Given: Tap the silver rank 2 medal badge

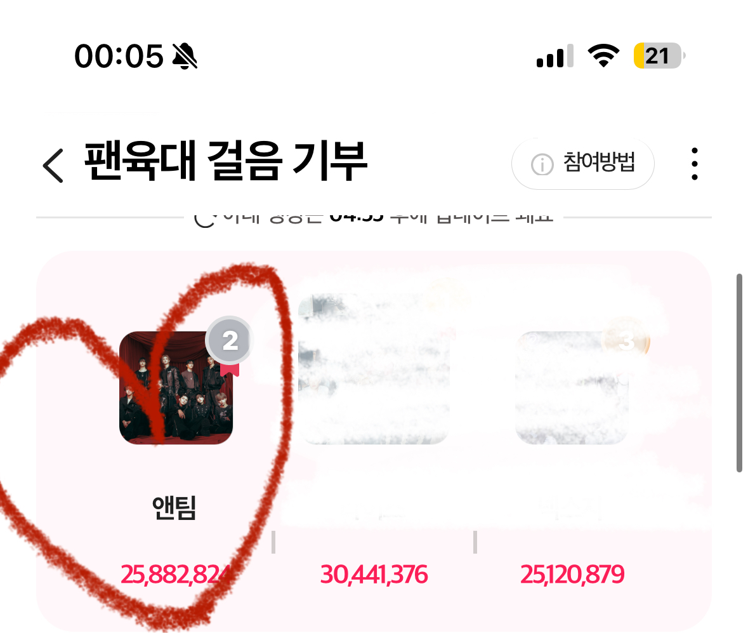Looking at the screenshot, I should coord(230,341).
